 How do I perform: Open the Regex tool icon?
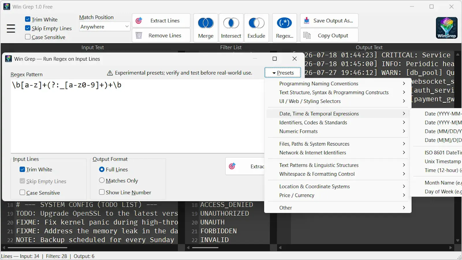[x=284, y=23]
